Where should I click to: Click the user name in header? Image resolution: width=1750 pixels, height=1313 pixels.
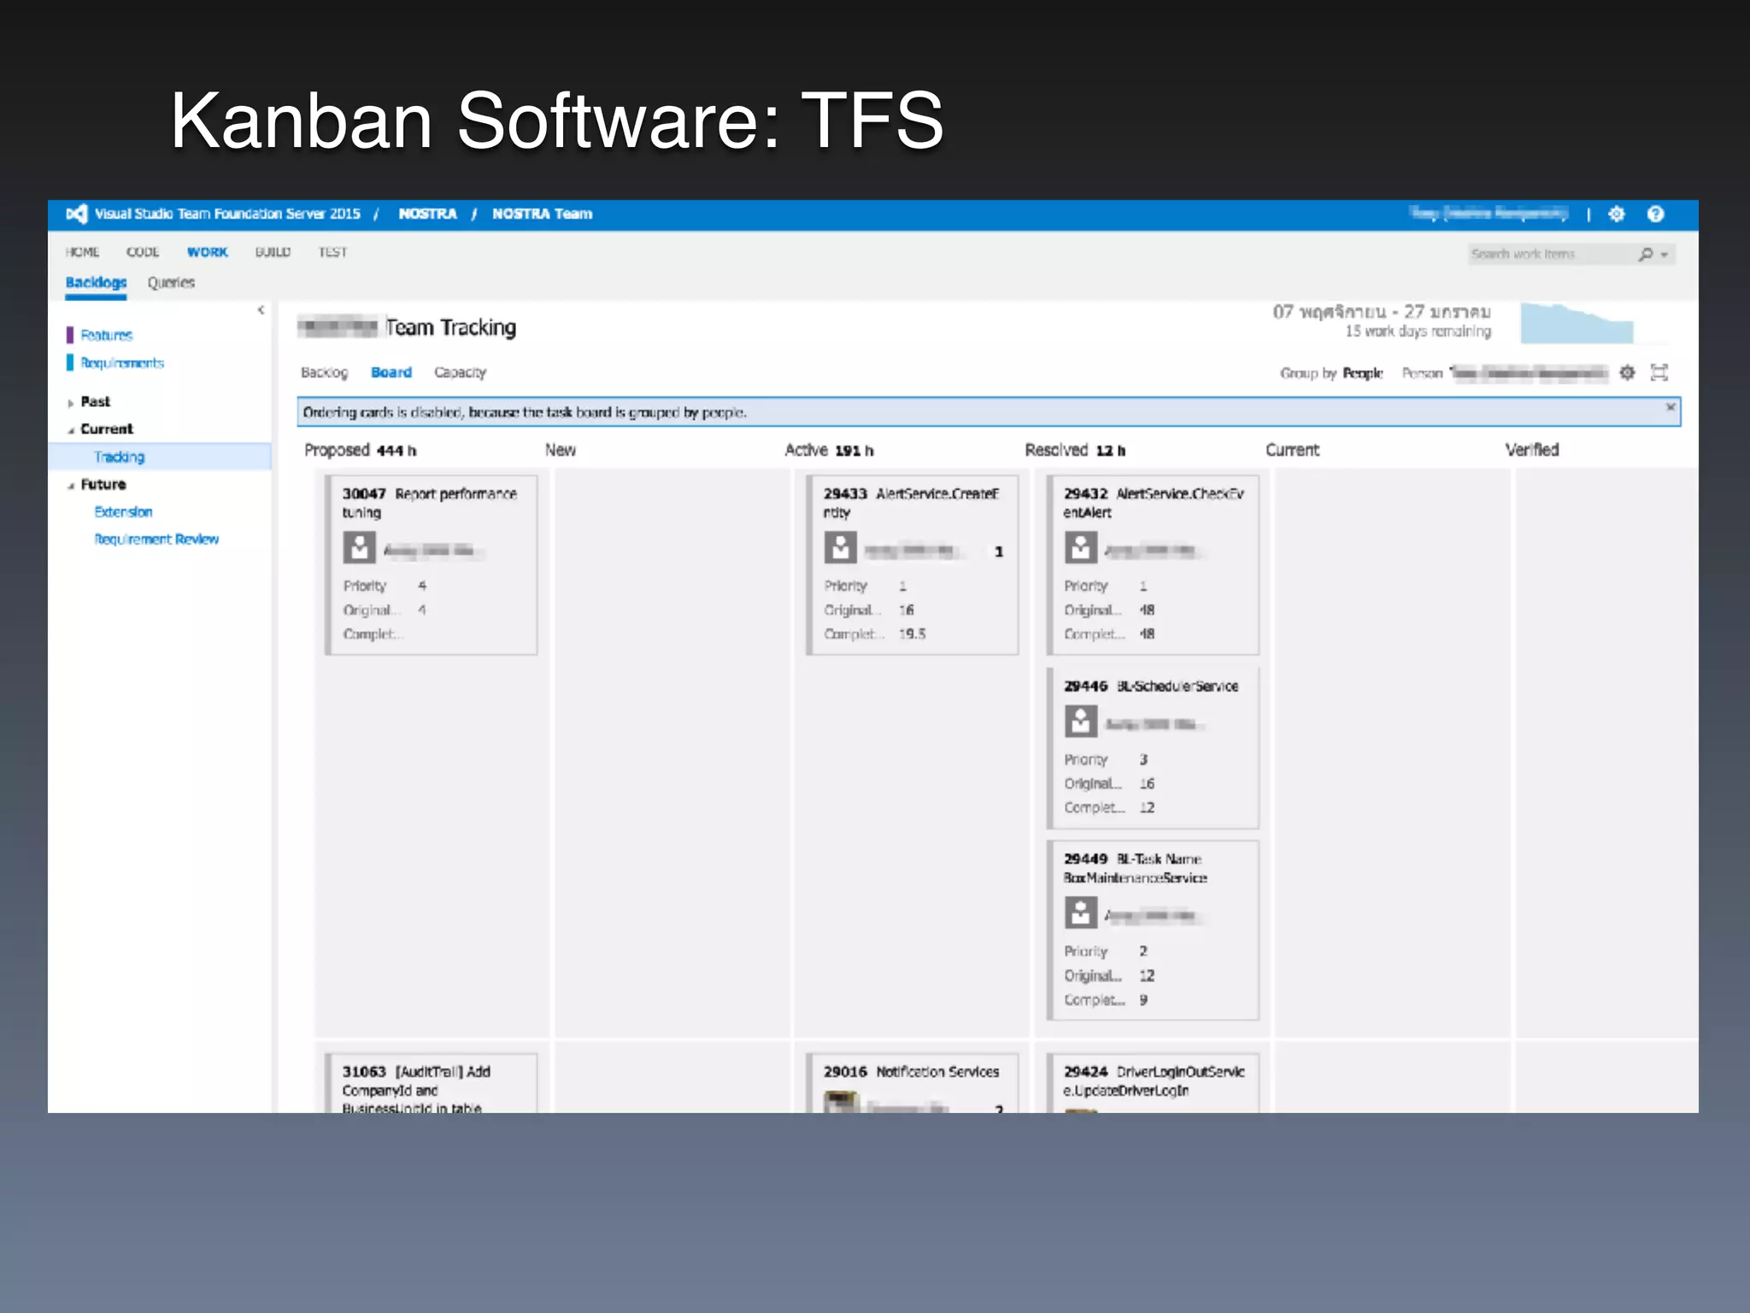point(1489,214)
